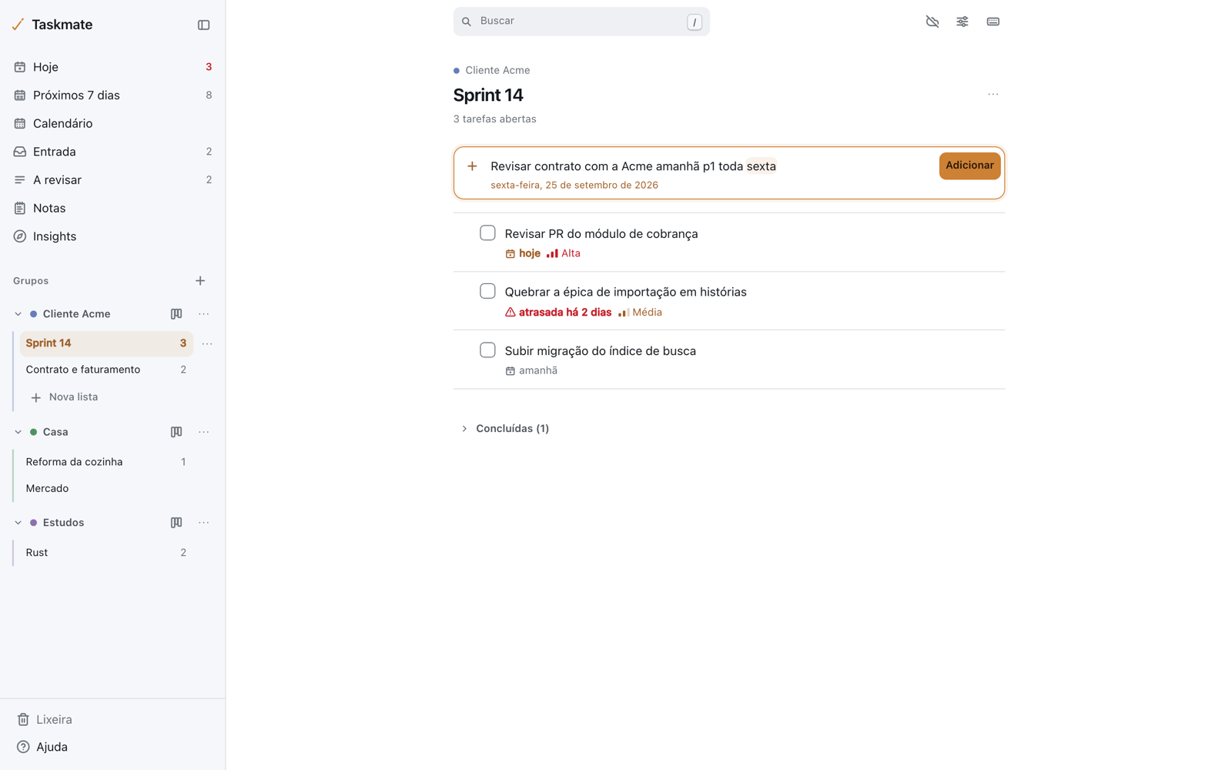The height and width of the screenshot is (770, 1232).
Task: Open A revisar view
Action: (112, 180)
